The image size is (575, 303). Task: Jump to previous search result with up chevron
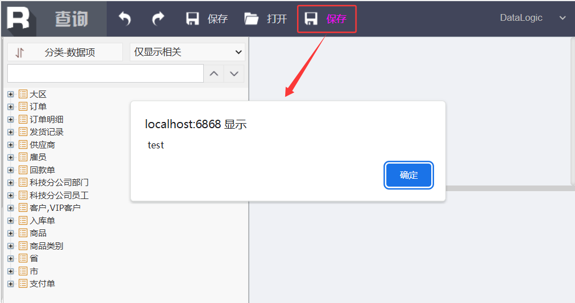click(214, 74)
